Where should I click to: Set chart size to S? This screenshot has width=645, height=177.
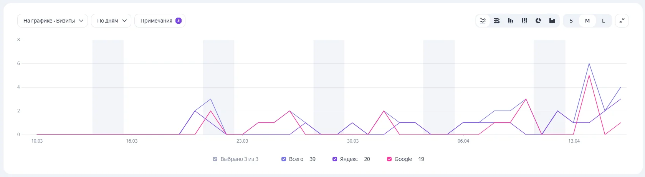click(571, 21)
